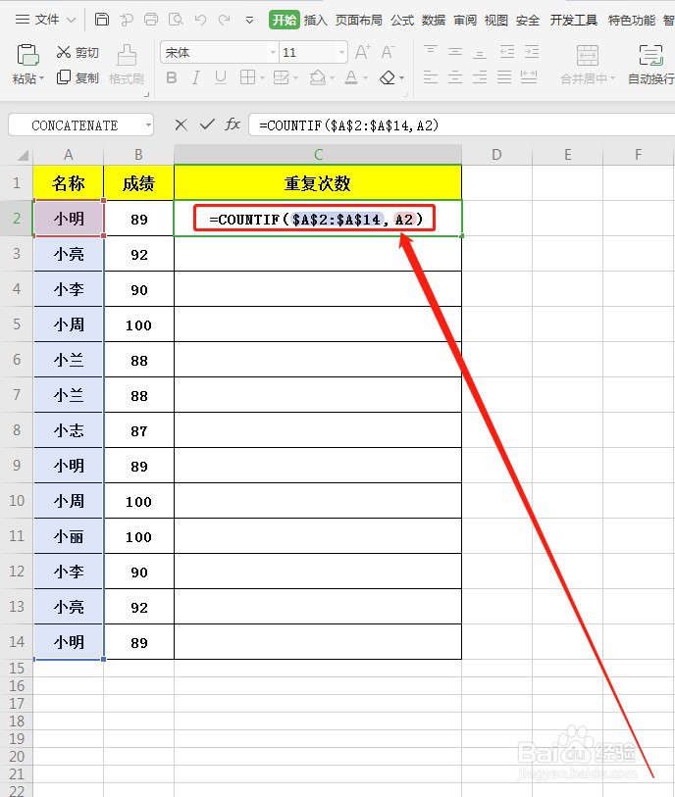
Task: Click the center horizontally icon
Action: (x=455, y=77)
